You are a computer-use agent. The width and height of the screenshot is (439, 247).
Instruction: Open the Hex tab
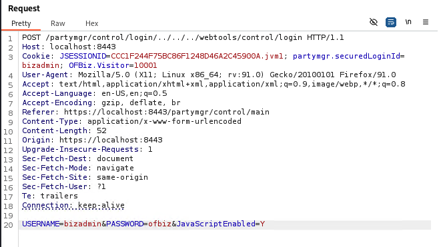click(92, 23)
